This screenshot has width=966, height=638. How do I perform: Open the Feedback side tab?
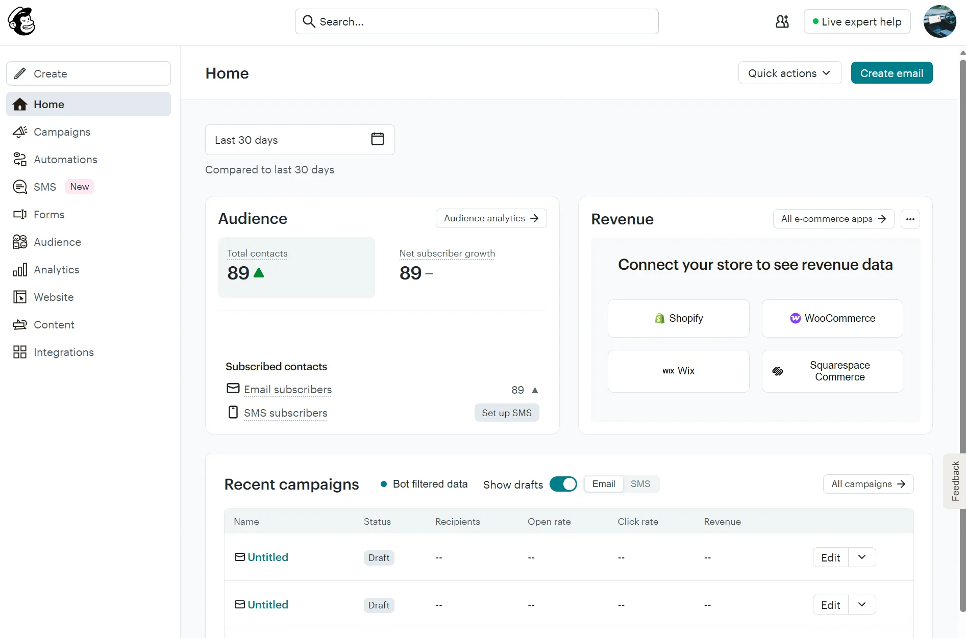[x=955, y=481]
